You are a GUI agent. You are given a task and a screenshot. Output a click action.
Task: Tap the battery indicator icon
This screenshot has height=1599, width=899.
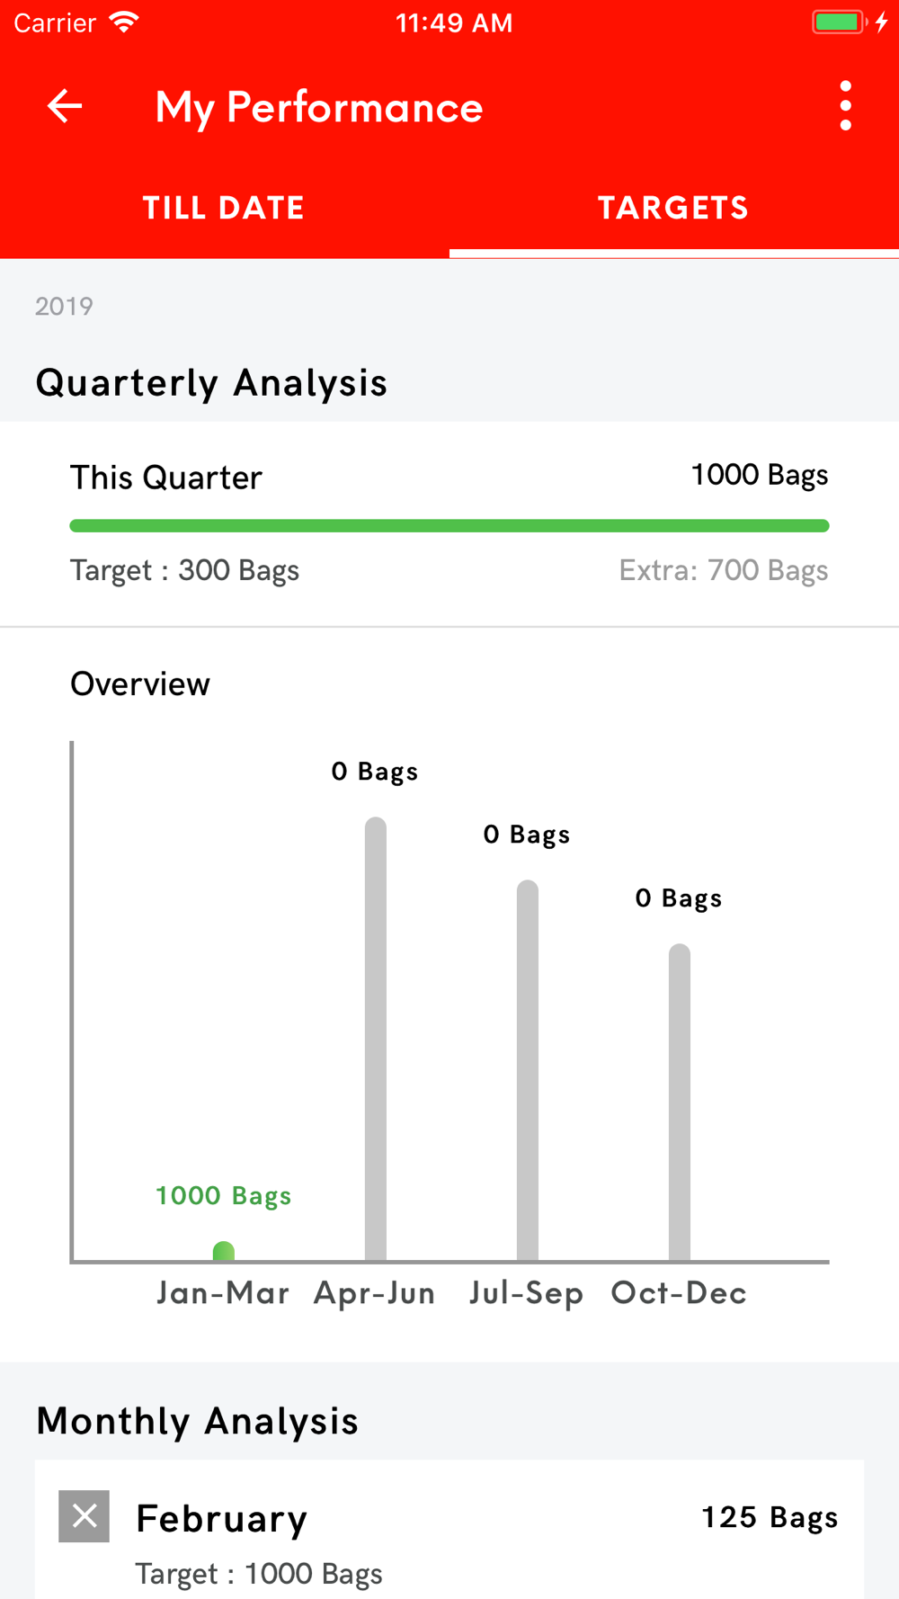(x=839, y=22)
